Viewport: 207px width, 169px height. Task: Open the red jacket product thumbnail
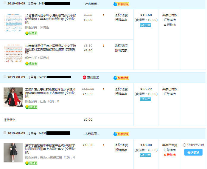(x=13, y=97)
